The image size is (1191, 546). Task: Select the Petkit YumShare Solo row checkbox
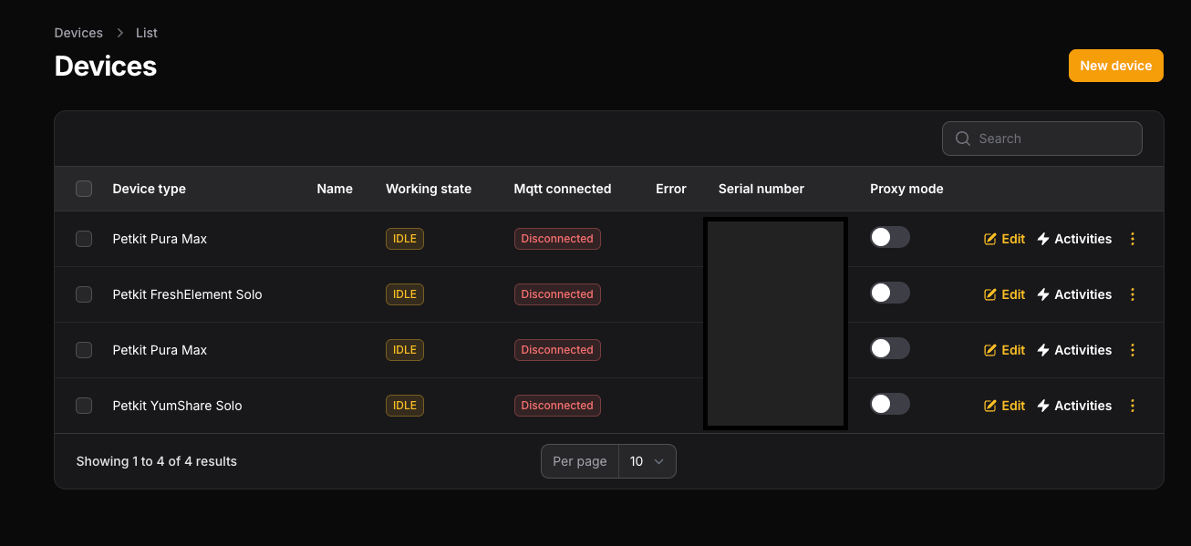(84, 406)
